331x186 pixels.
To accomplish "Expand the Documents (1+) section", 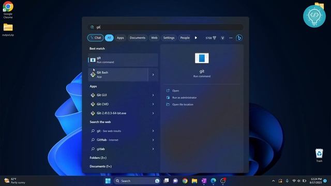I will pos(100,166).
